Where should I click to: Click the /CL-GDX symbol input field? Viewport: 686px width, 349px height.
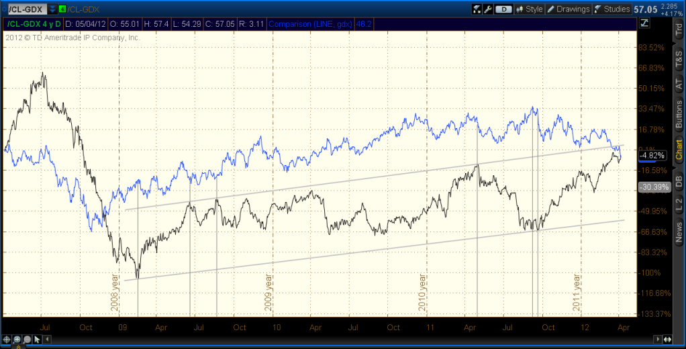(x=24, y=9)
